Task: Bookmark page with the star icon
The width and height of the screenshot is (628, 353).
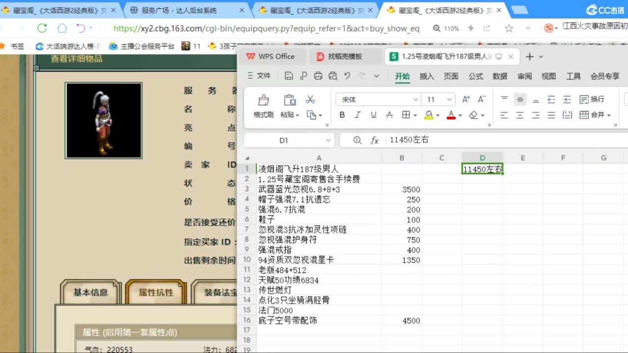Action: click(x=509, y=28)
